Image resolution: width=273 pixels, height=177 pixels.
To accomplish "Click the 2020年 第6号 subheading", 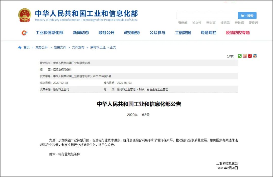I will tap(138, 115).
